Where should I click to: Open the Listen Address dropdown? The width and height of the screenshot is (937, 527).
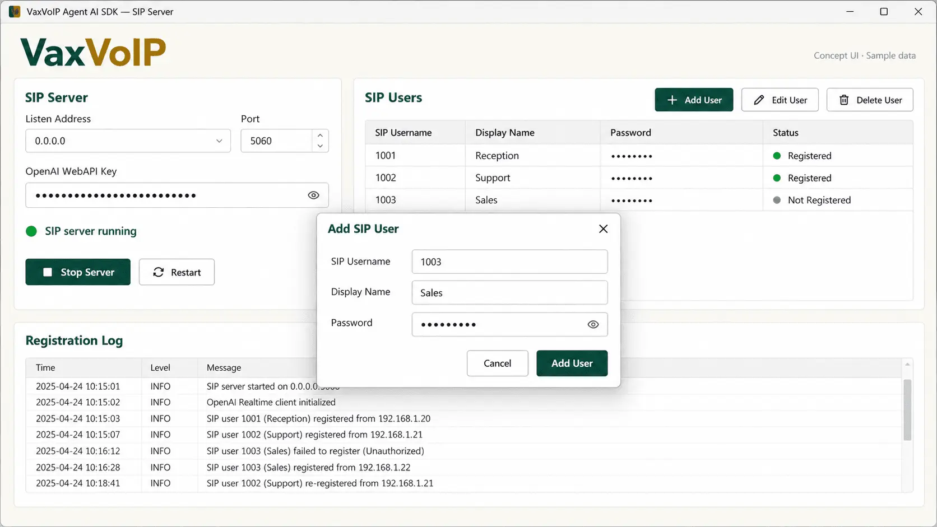pyautogui.click(x=128, y=141)
